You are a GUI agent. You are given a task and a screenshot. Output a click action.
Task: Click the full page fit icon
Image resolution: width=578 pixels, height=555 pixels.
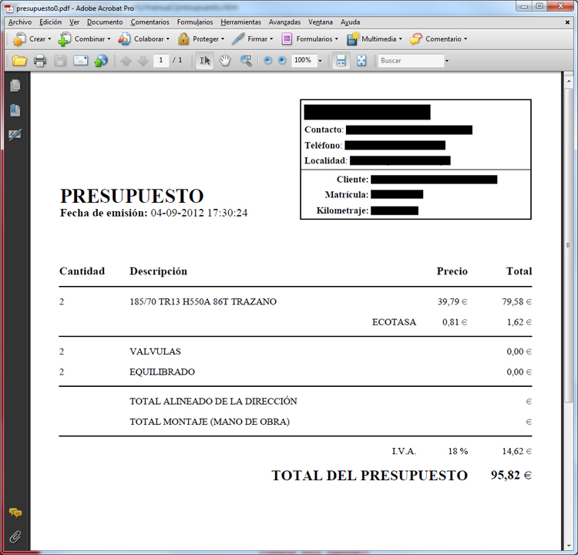(x=361, y=60)
